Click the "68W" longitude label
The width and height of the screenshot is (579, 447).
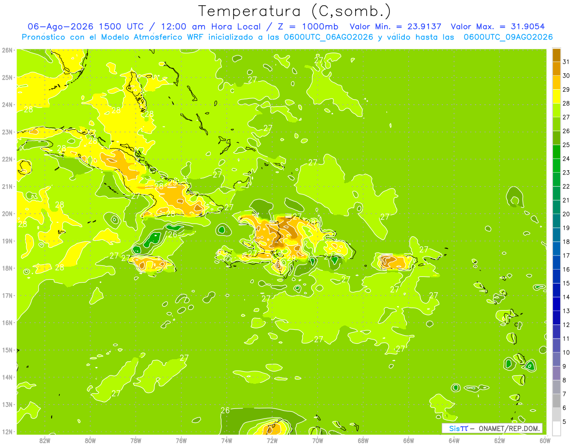(x=363, y=440)
